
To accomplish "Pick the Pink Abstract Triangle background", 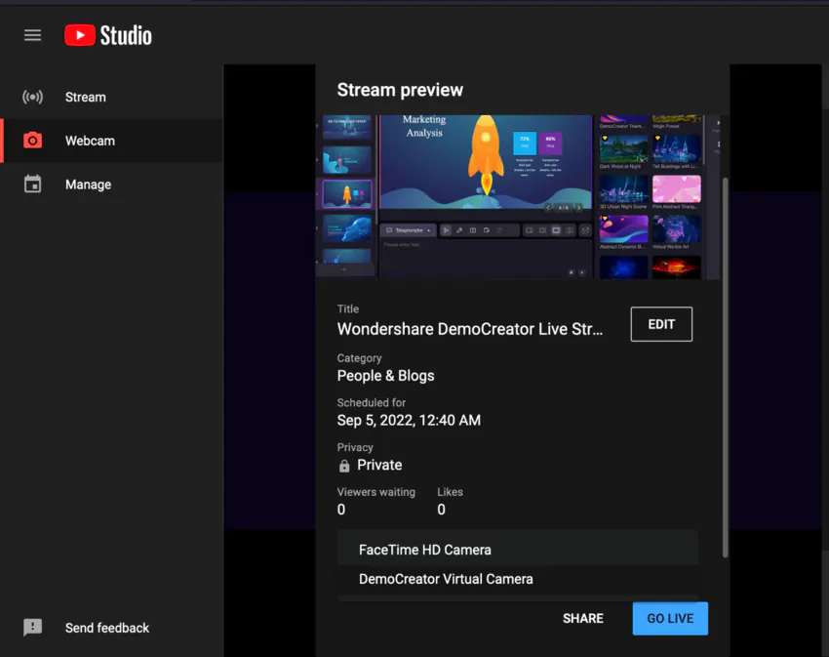I will click(x=676, y=189).
